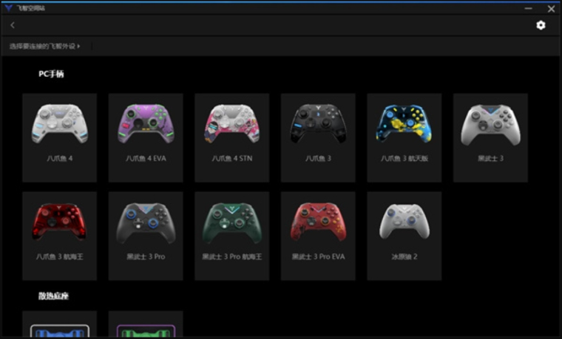Select the black 八爪鱼 3 controller

318,138
